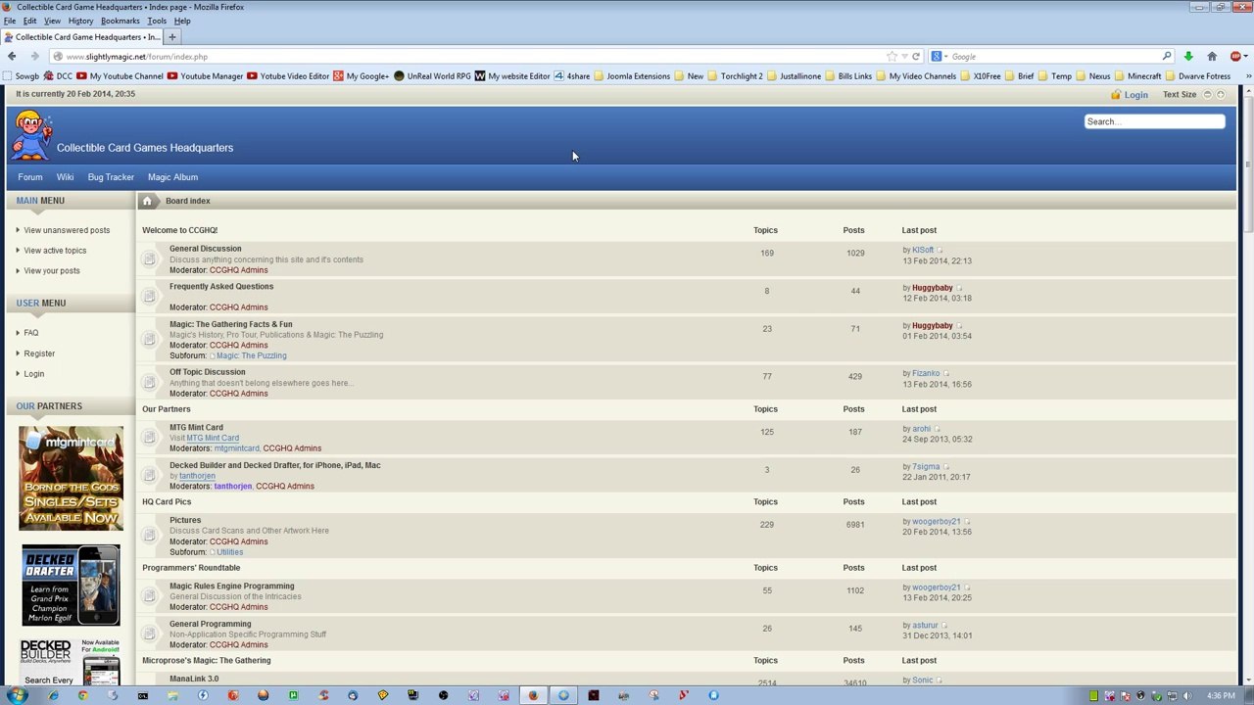
Task: Open the General Programming forum
Action: click(210, 624)
